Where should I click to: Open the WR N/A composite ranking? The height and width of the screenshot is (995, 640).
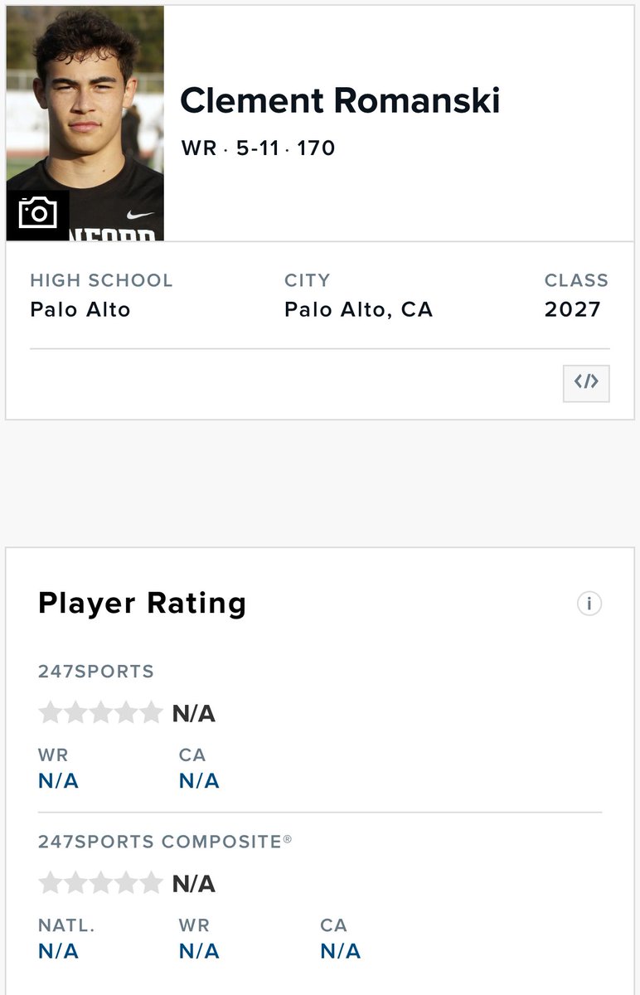coord(199,951)
